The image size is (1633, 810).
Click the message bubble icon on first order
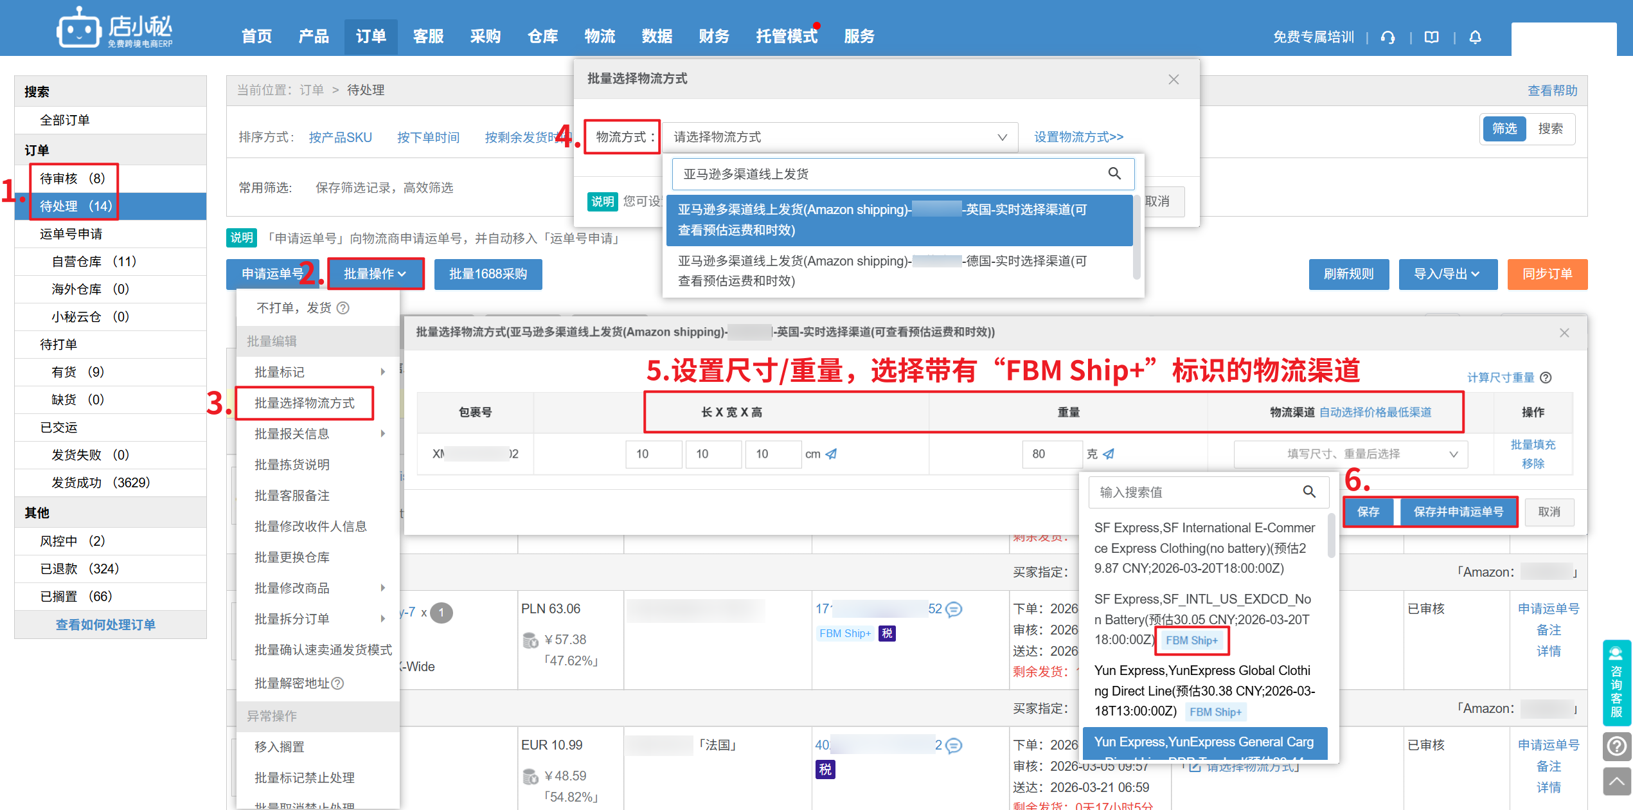click(954, 609)
